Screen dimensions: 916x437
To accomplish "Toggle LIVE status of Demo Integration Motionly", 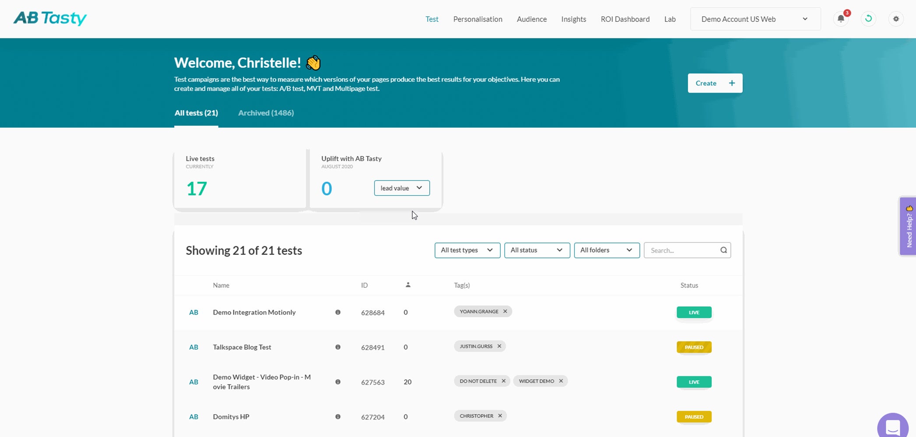I will click(694, 312).
